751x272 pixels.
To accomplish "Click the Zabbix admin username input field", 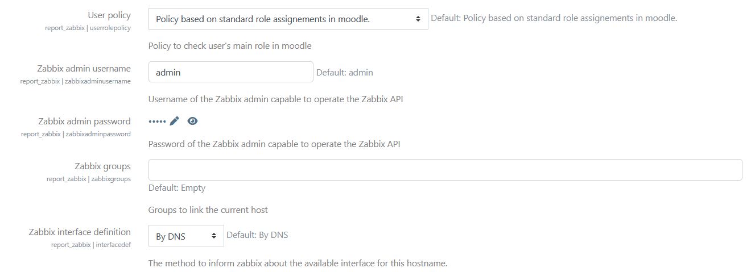I will 230,72.
